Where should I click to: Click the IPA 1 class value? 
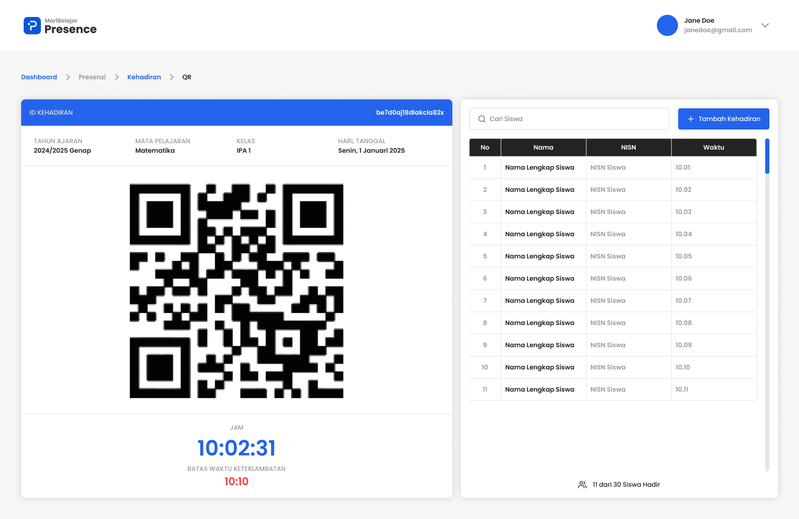244,151
